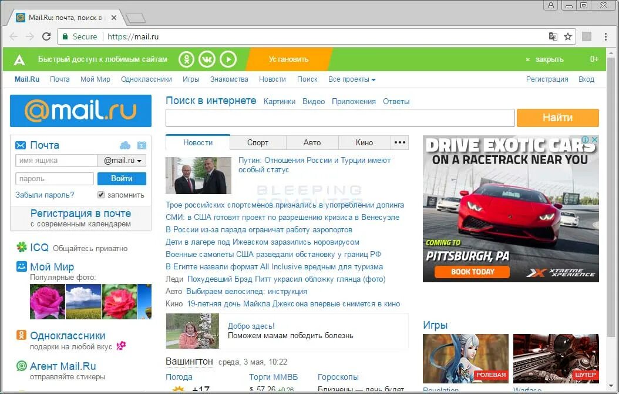
Task: Open the Видео search category
Action: pos(314,101)
